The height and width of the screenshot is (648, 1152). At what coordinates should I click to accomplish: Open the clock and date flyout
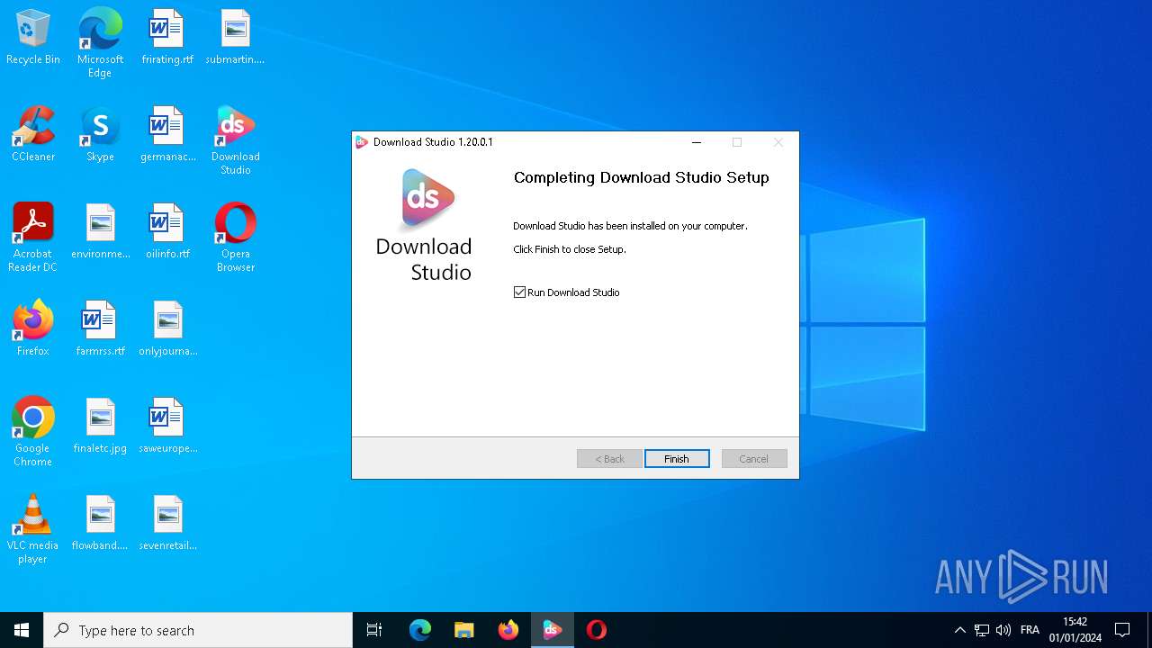(1075, 630)
